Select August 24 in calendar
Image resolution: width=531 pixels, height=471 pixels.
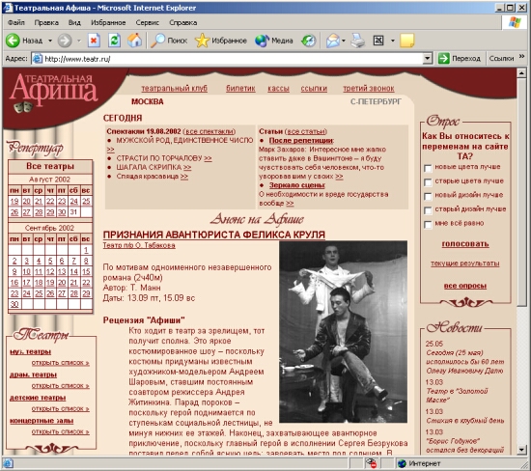coord(73,202)
